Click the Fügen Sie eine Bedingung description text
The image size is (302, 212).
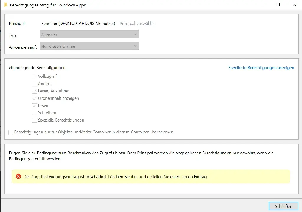[141, 156]
